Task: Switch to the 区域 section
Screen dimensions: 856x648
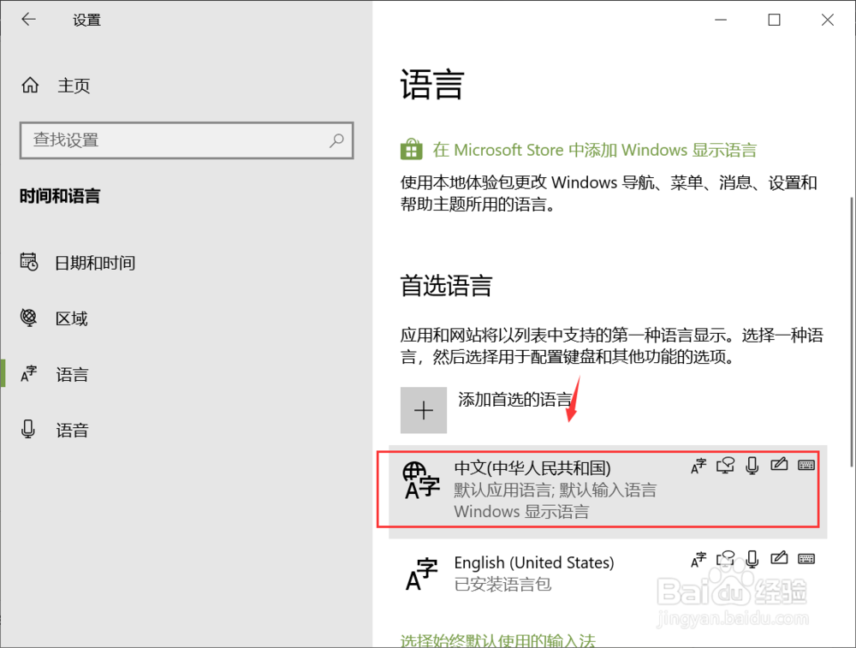Action: click(71, 318)
